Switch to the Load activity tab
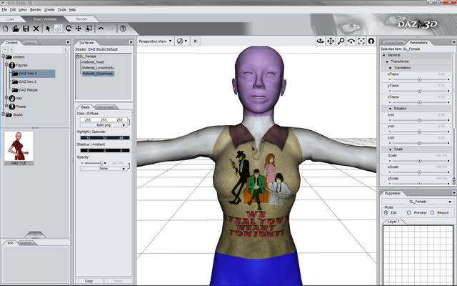Image resolution: width=457 pixels, height=286 pixels. 10,19
